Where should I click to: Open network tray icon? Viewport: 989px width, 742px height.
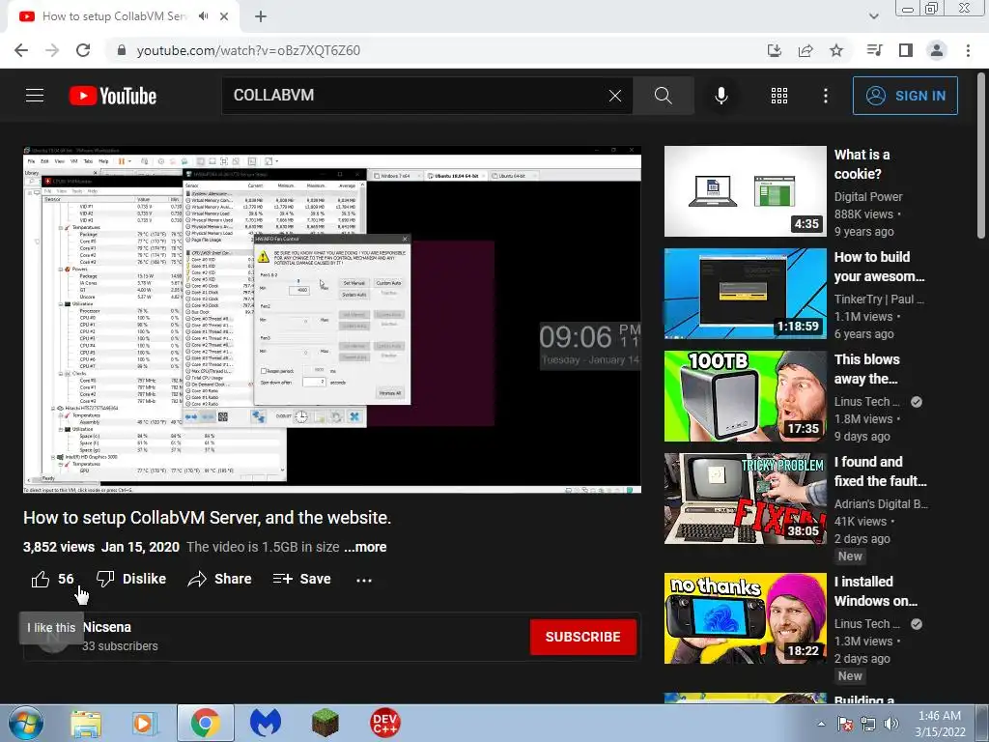tap(868, 724)
